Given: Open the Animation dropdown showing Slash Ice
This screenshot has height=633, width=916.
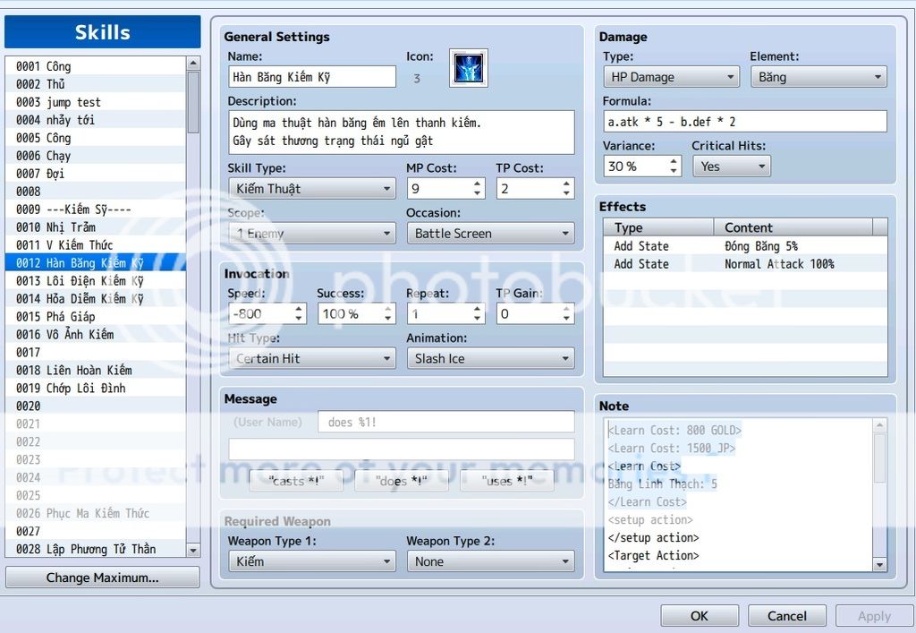Looking at the screenshot, I should (490, 357).
